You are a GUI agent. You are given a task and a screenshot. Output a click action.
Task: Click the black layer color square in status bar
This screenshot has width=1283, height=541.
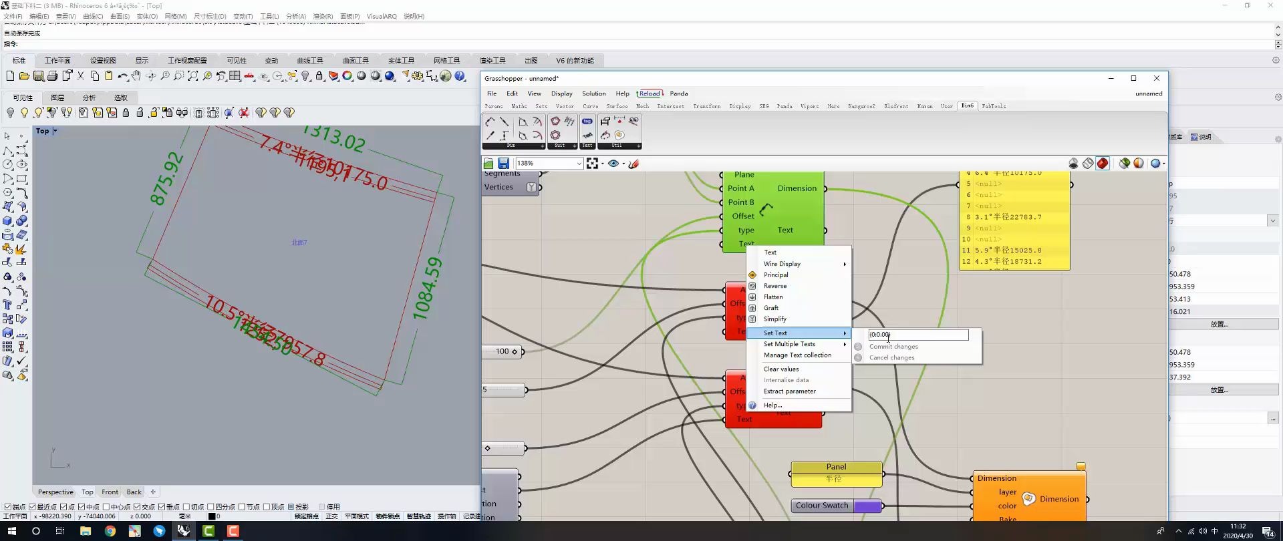(x=212, y=516)
